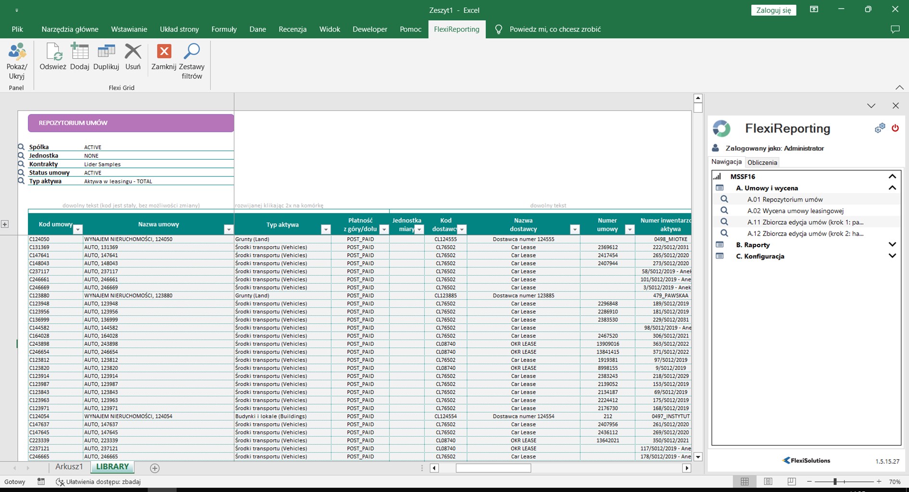Click the Odśwież refresh icon

pyautogui.click(x=52, y=52)
